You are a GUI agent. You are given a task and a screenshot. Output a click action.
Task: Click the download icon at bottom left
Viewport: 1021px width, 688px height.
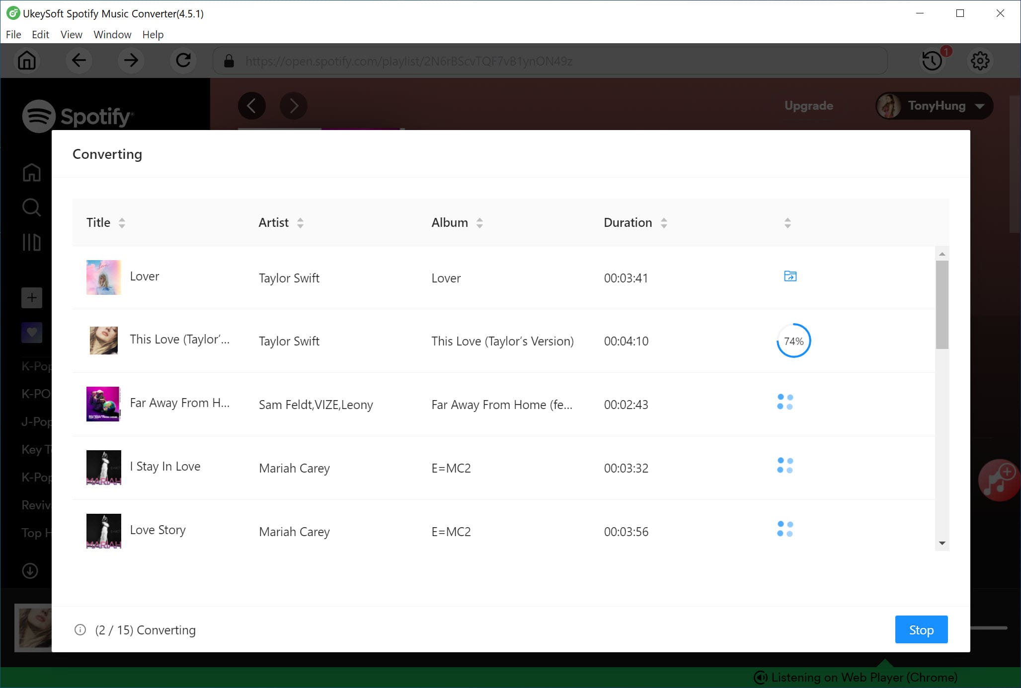click(30, 570)
